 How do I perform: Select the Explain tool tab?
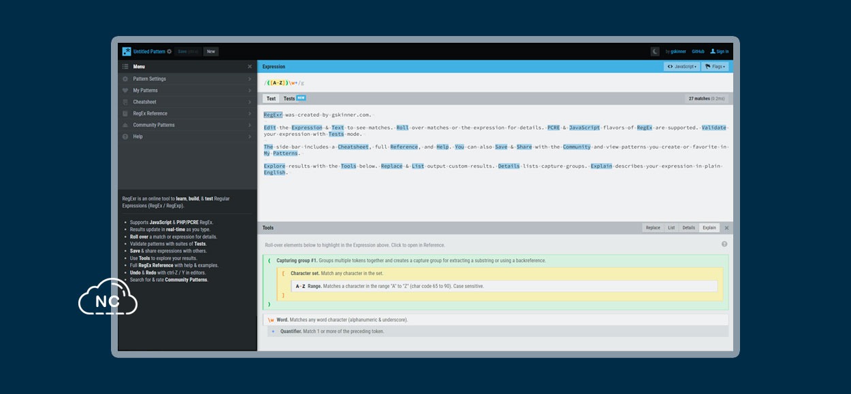[x=709, y=228]
